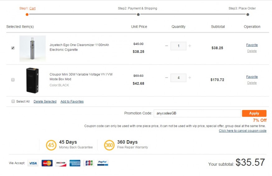Click the Color:BLACK option text
The image size is (272, 176).
(x=59, y=85)
